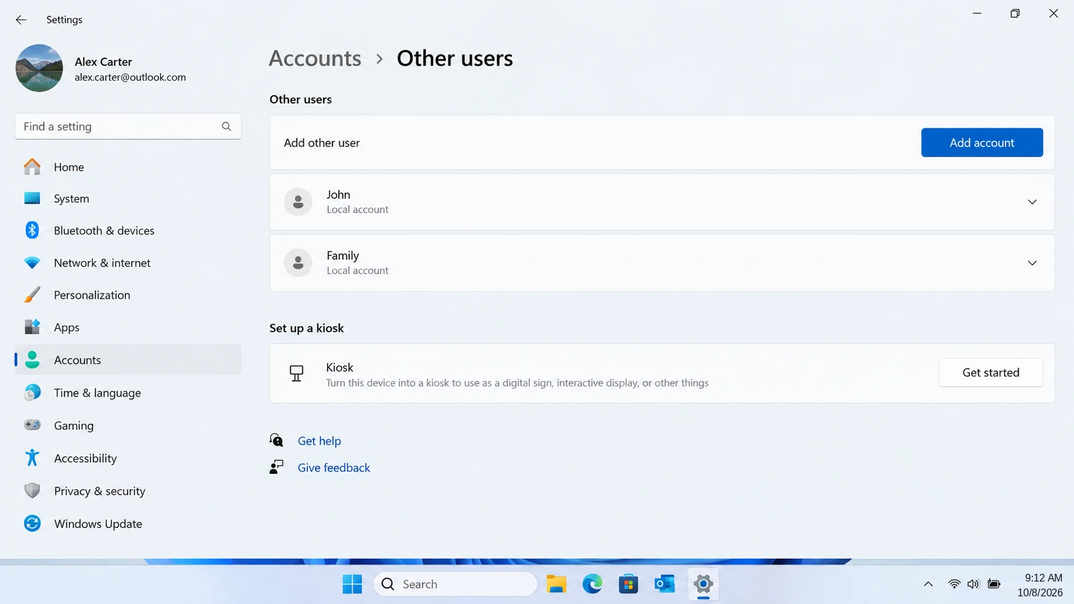Click the search magnifier icon in Find a setting
This screenshot has height=604, width=1074.
coord(226,126)
